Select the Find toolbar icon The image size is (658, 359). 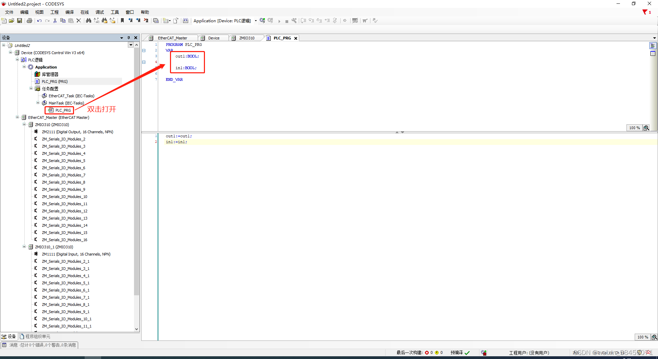(x=88, y=21)
